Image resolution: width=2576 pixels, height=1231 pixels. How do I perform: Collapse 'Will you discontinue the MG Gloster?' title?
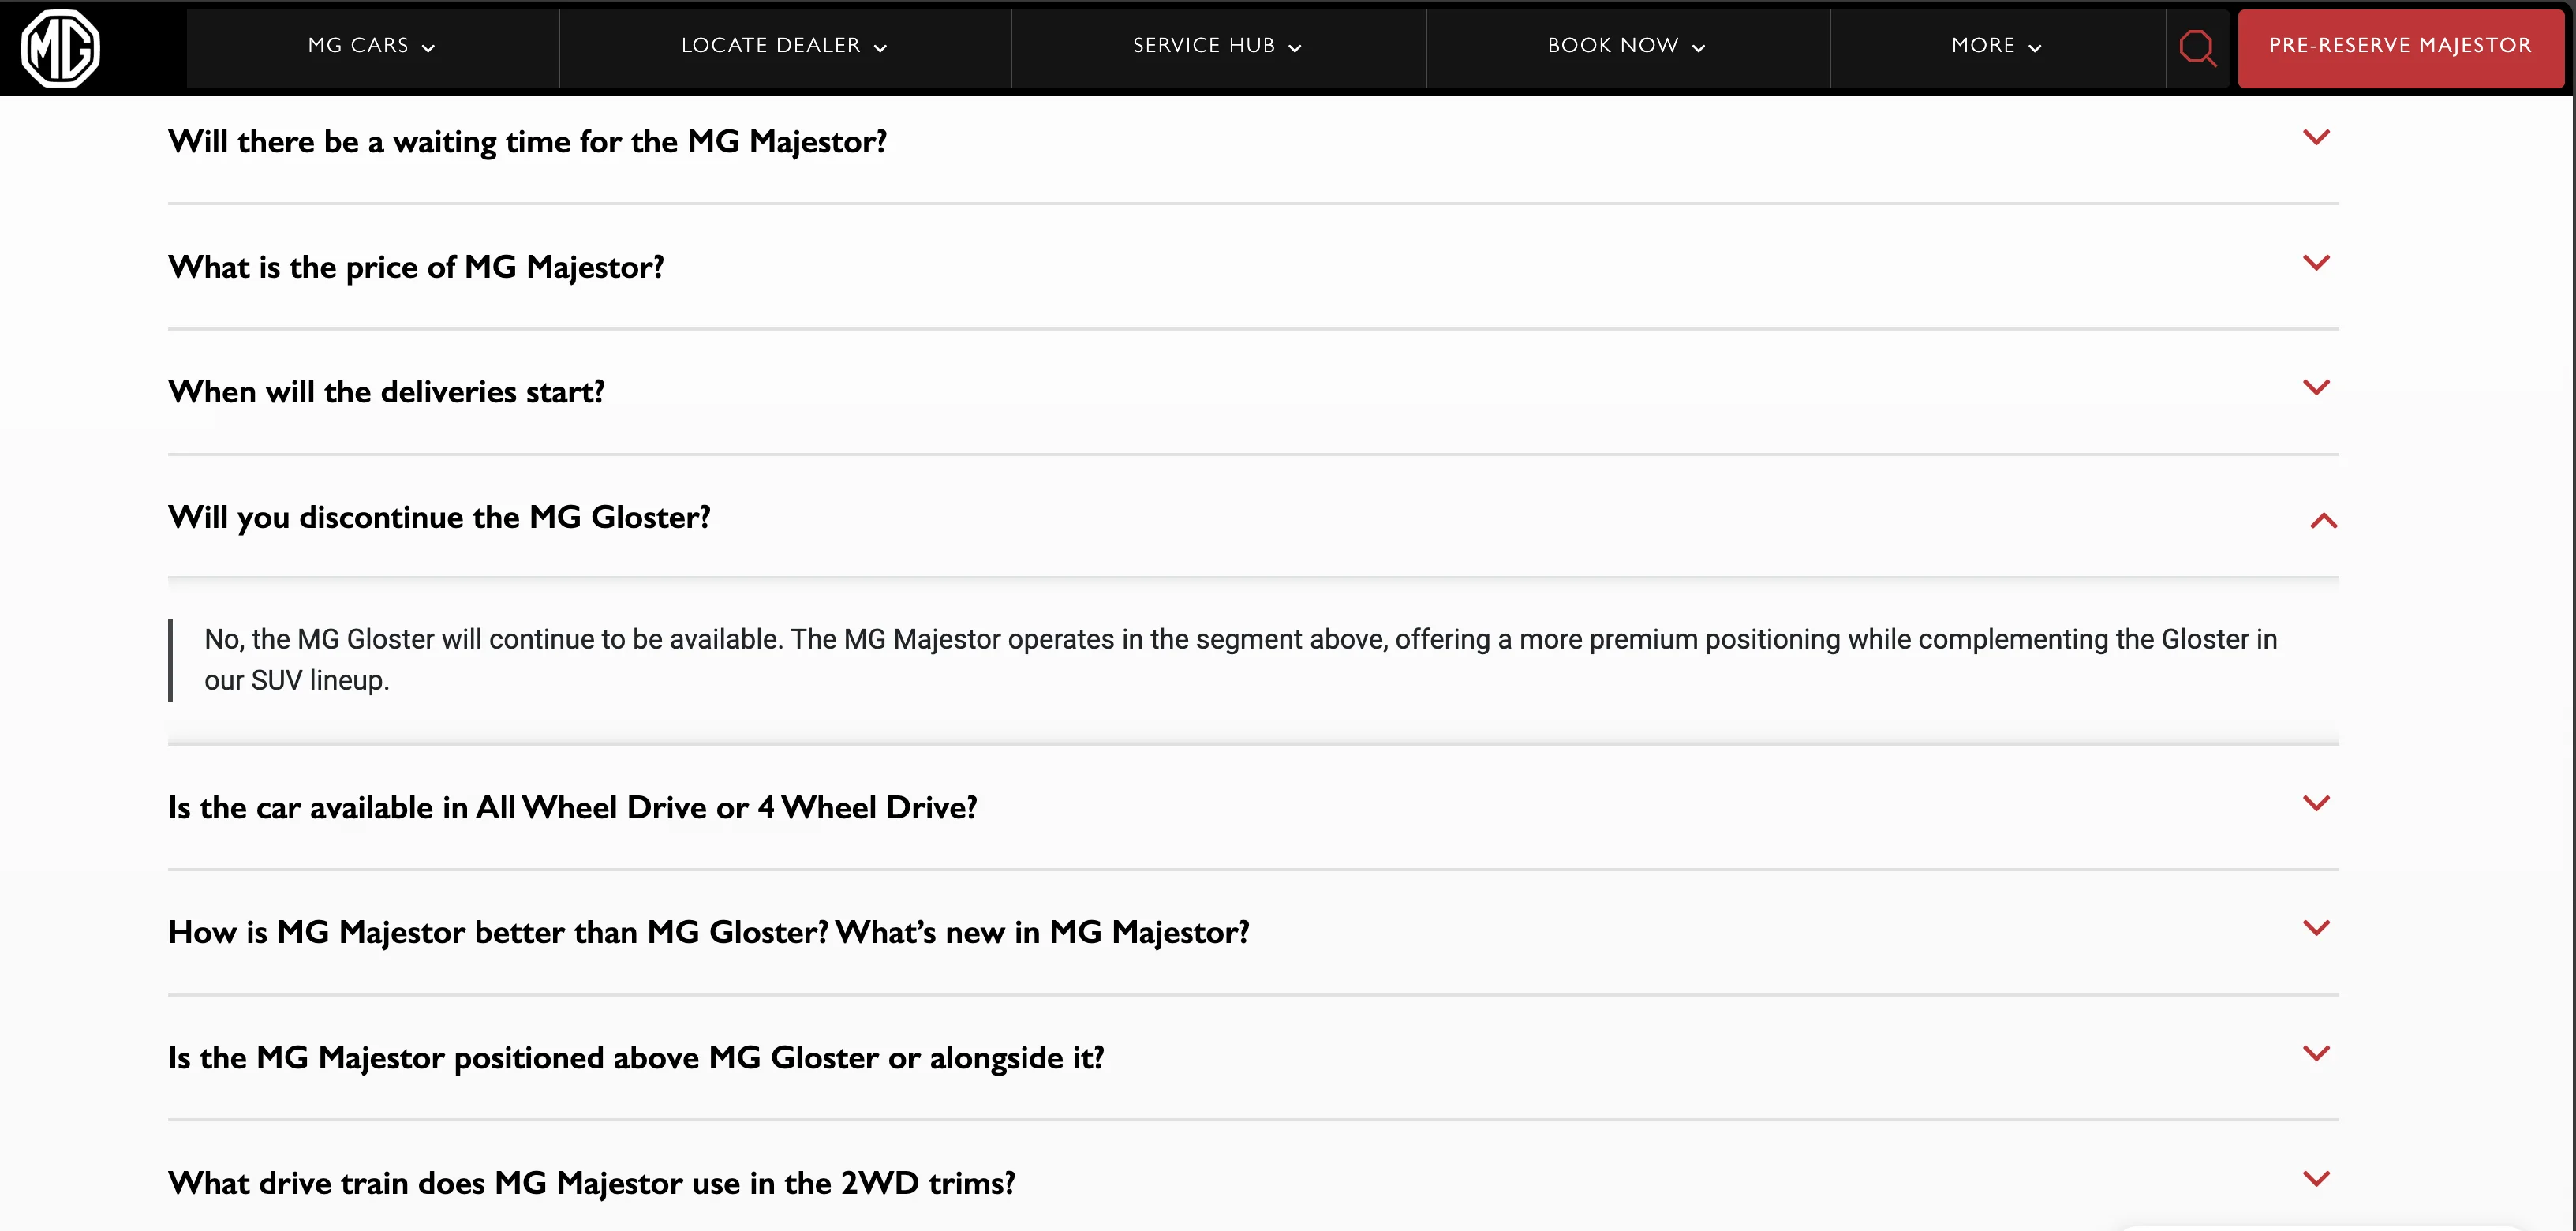[439, 517]
